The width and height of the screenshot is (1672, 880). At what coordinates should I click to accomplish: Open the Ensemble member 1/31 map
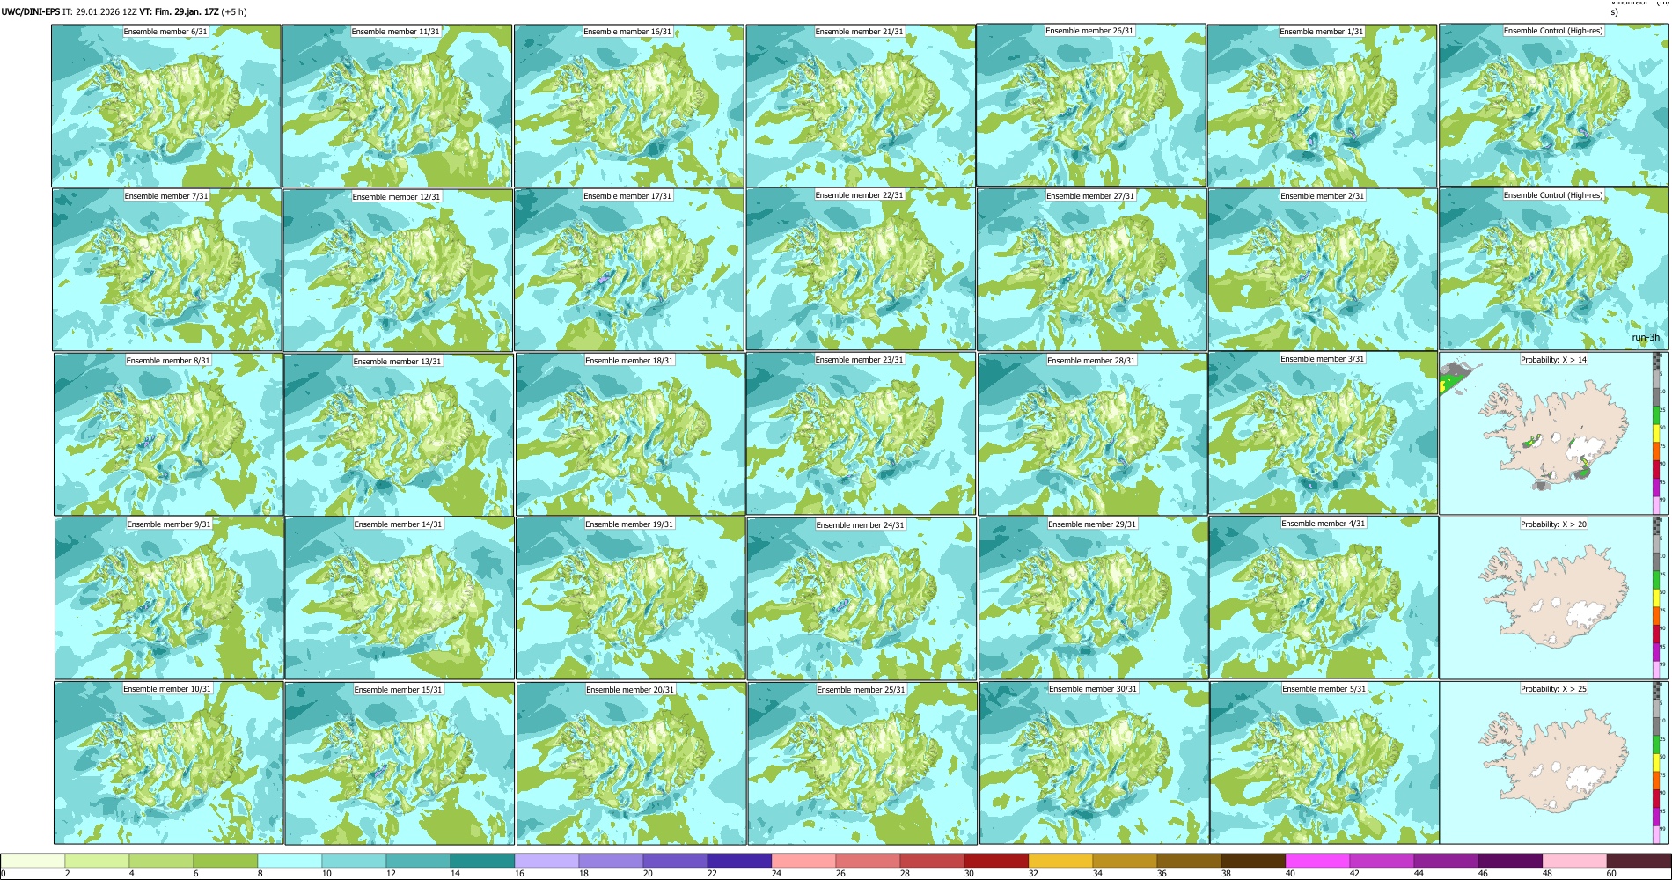(1322, 106)
